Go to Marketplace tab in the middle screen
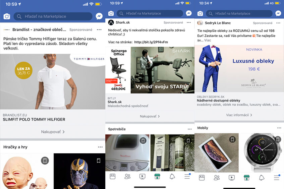 coord(157,176)
